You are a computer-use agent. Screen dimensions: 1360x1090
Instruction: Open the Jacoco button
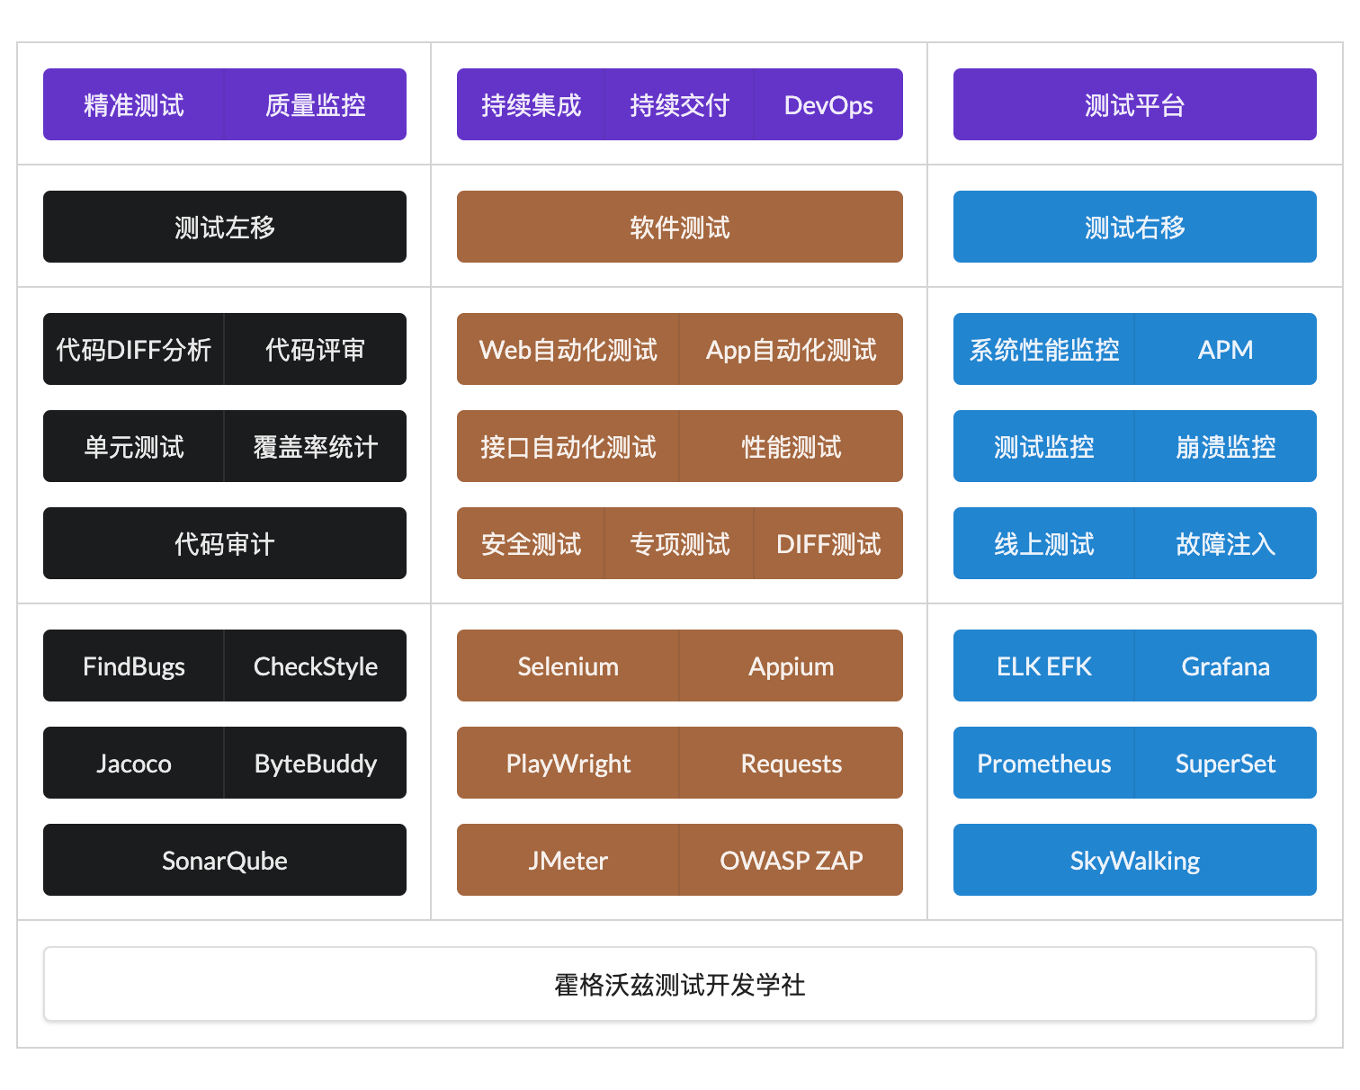click(134, 763)
